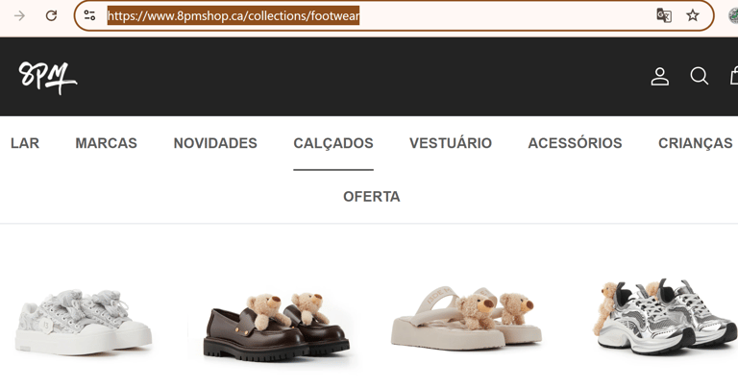The height and width of the screenshot is (388, 738).
Task: Click the browser forward arrow
Action: tap(19, 16)
